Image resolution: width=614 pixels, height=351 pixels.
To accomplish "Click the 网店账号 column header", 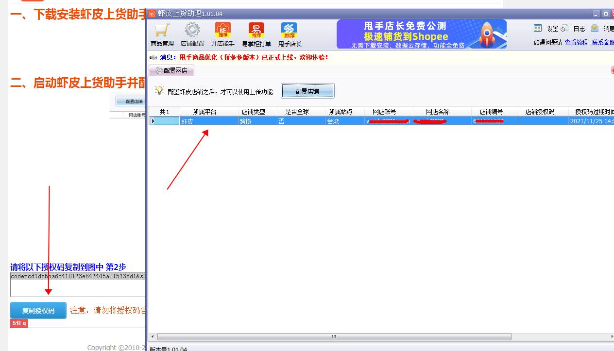I will 389,112.
